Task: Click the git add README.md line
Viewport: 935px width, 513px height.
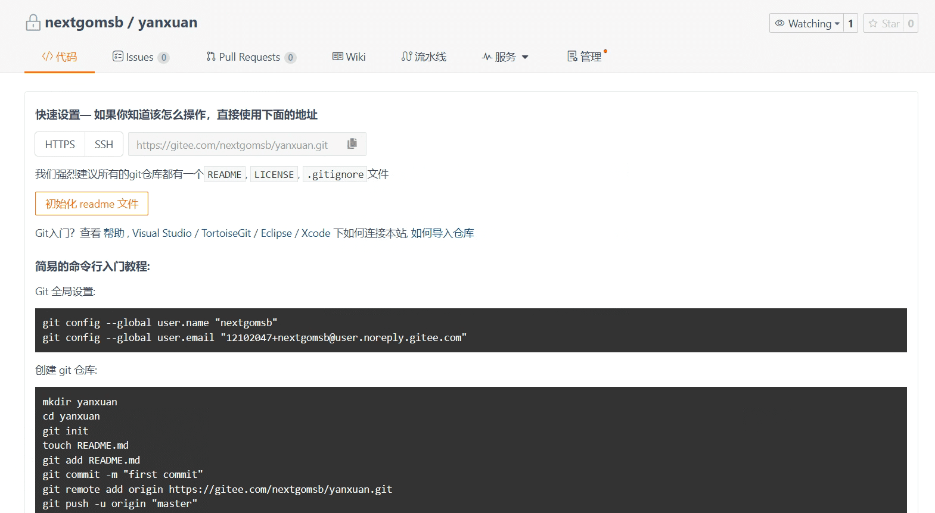Action: pyautogui.click(x=91, y=460)
